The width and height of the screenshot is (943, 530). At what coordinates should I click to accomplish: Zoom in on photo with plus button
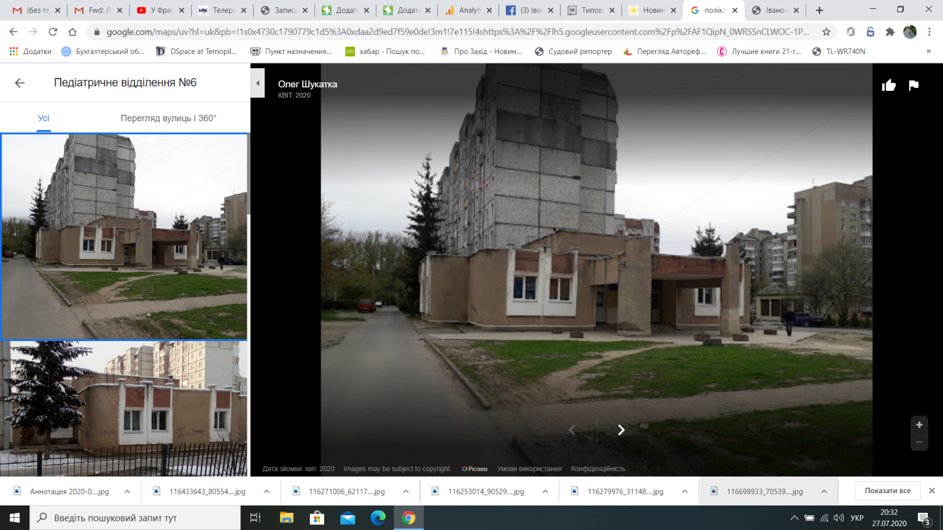[x=919, y=424]
